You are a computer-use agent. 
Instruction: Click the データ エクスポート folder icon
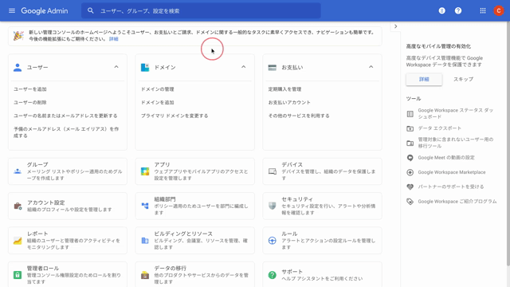click(410, 128)
